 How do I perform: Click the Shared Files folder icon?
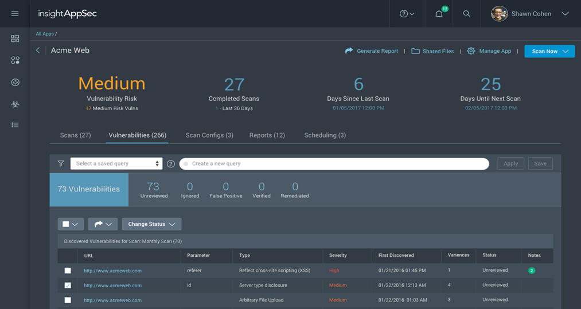pos(415,51)
